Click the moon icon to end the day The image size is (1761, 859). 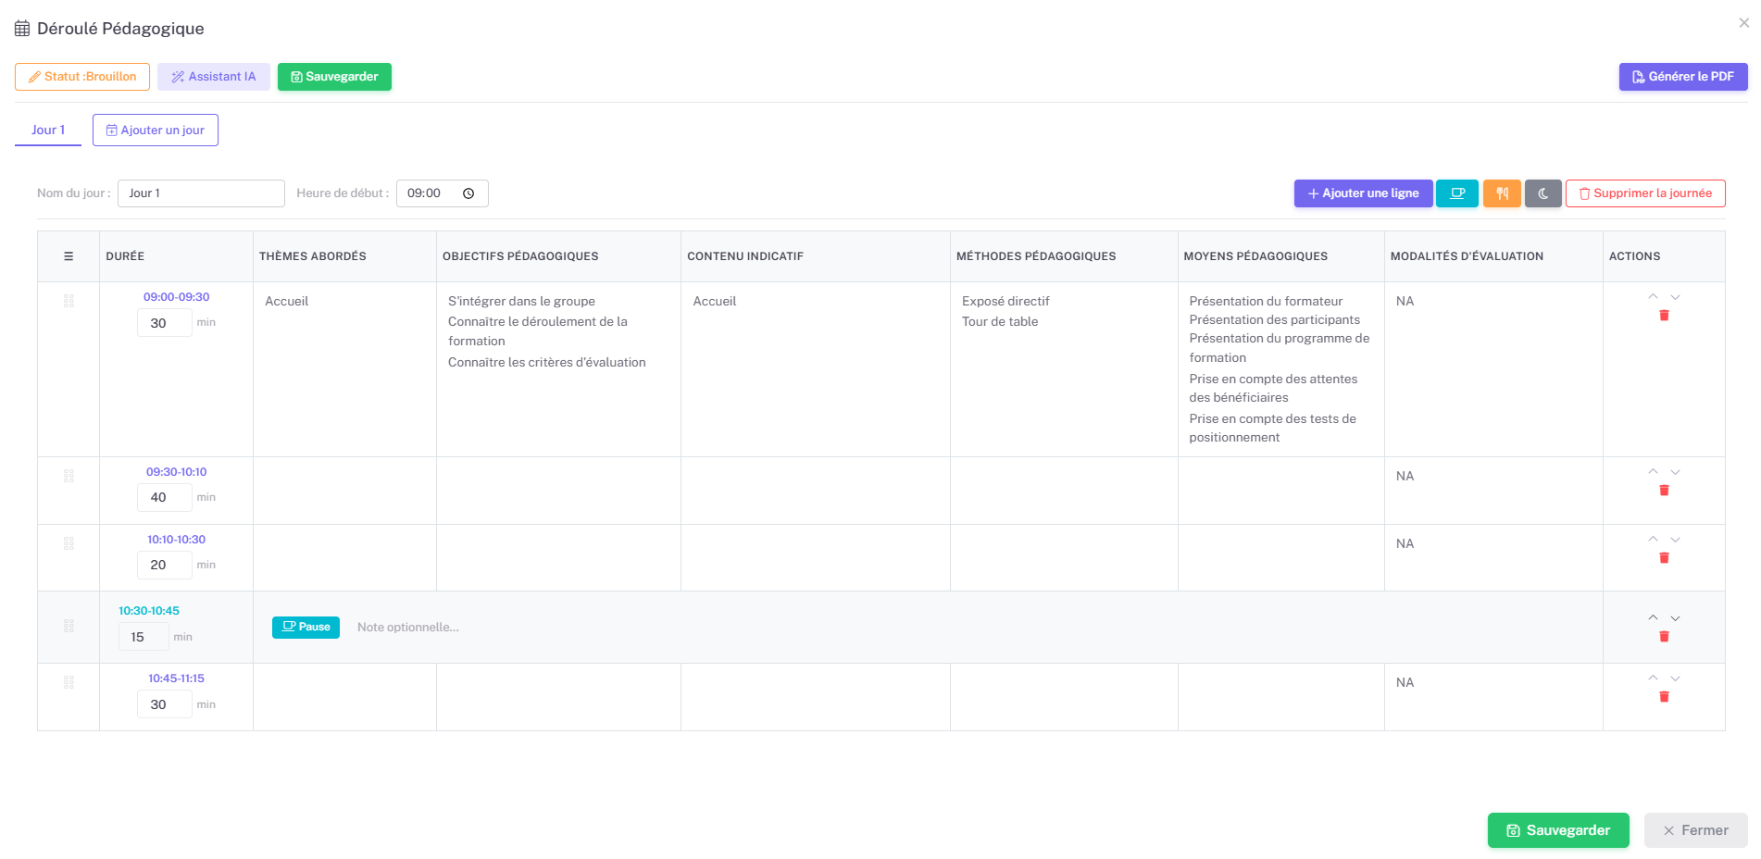pyautogui.click(x=1543, y=193)
